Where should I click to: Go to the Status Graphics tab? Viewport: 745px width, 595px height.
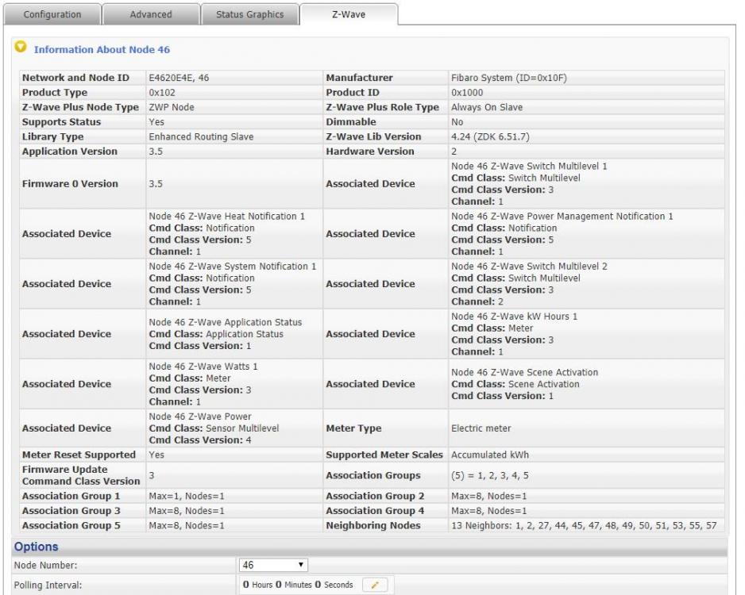click(249, 14)
